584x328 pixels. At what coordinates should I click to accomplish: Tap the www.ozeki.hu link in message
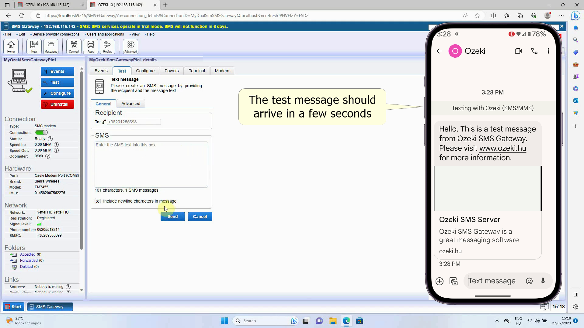point(502,148)
